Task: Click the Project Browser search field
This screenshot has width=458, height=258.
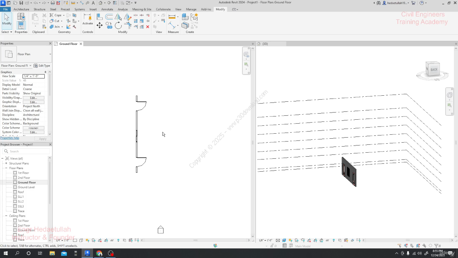Action: (27, 151)
